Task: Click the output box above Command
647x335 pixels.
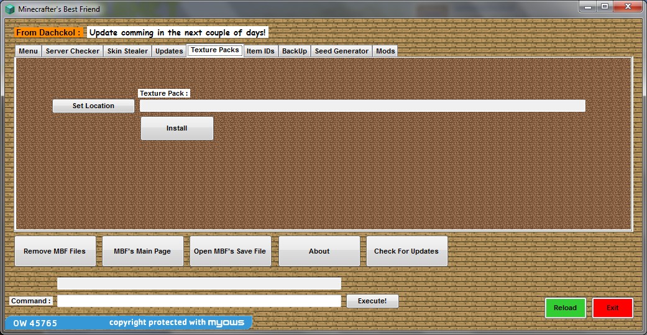Action: [x=199, y=283]
